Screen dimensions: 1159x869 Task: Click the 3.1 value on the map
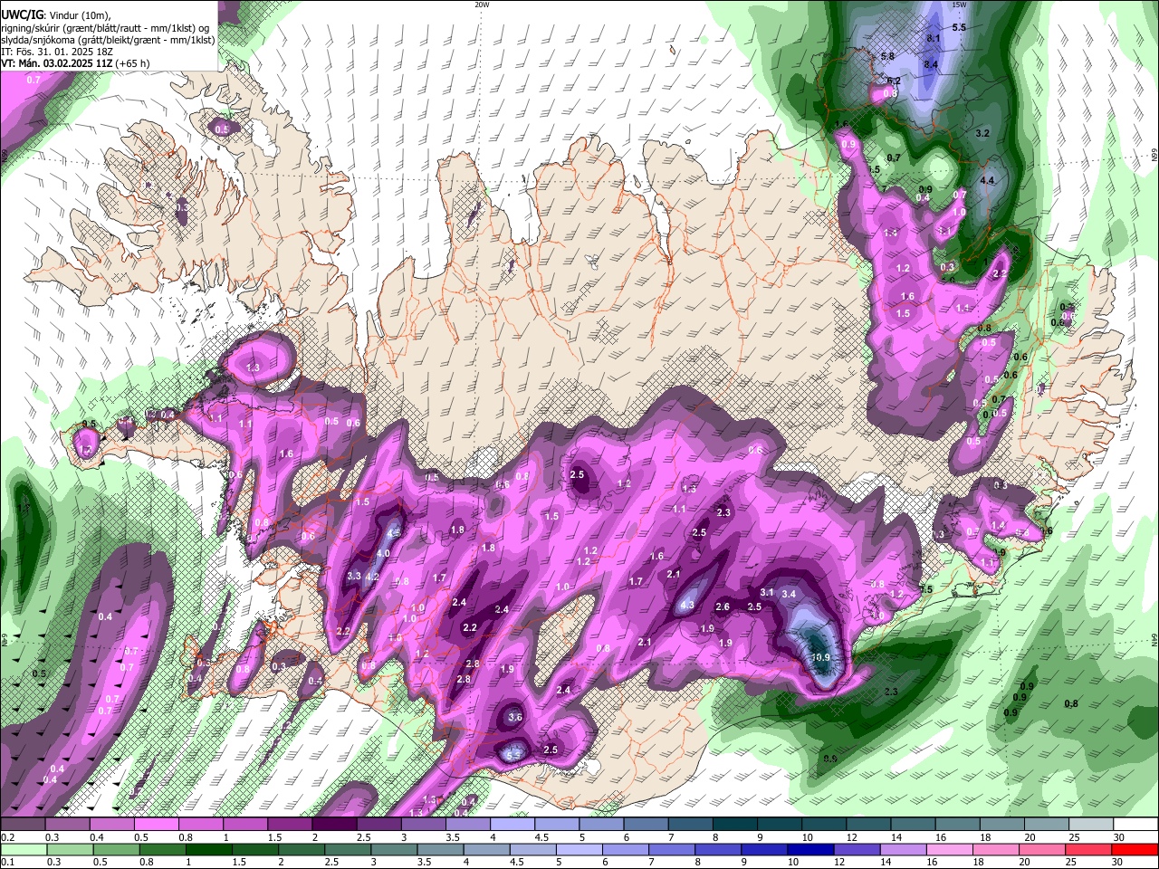pos(766,592)
